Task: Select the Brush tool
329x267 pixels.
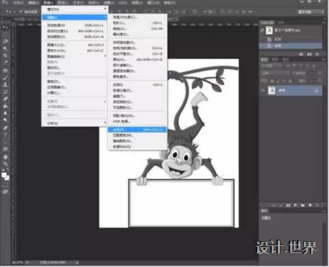Action: coord(5,77)
